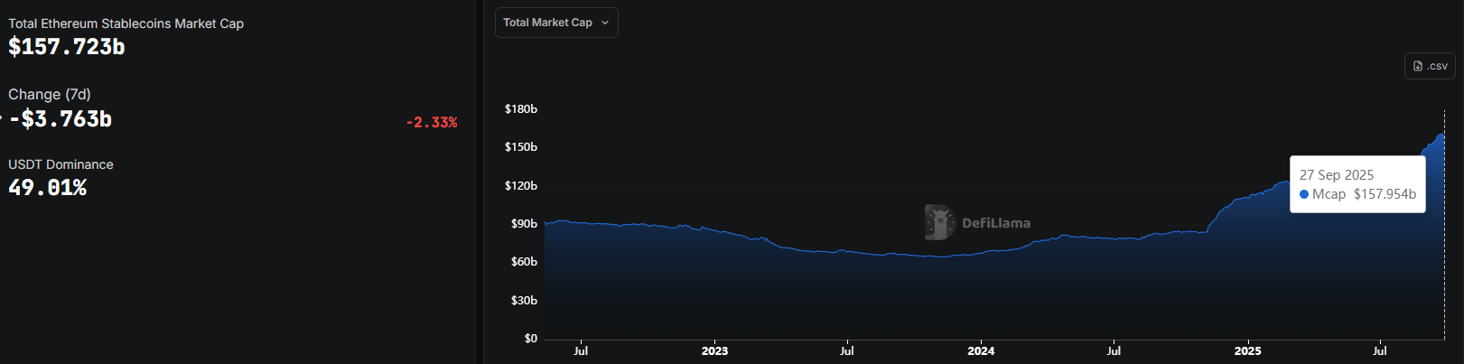Click the $150b y-axis label
1464x364 pixels.
point(521,147)
